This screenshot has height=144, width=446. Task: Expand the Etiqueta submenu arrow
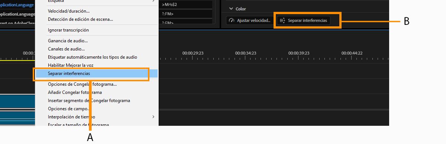[153, 1]
